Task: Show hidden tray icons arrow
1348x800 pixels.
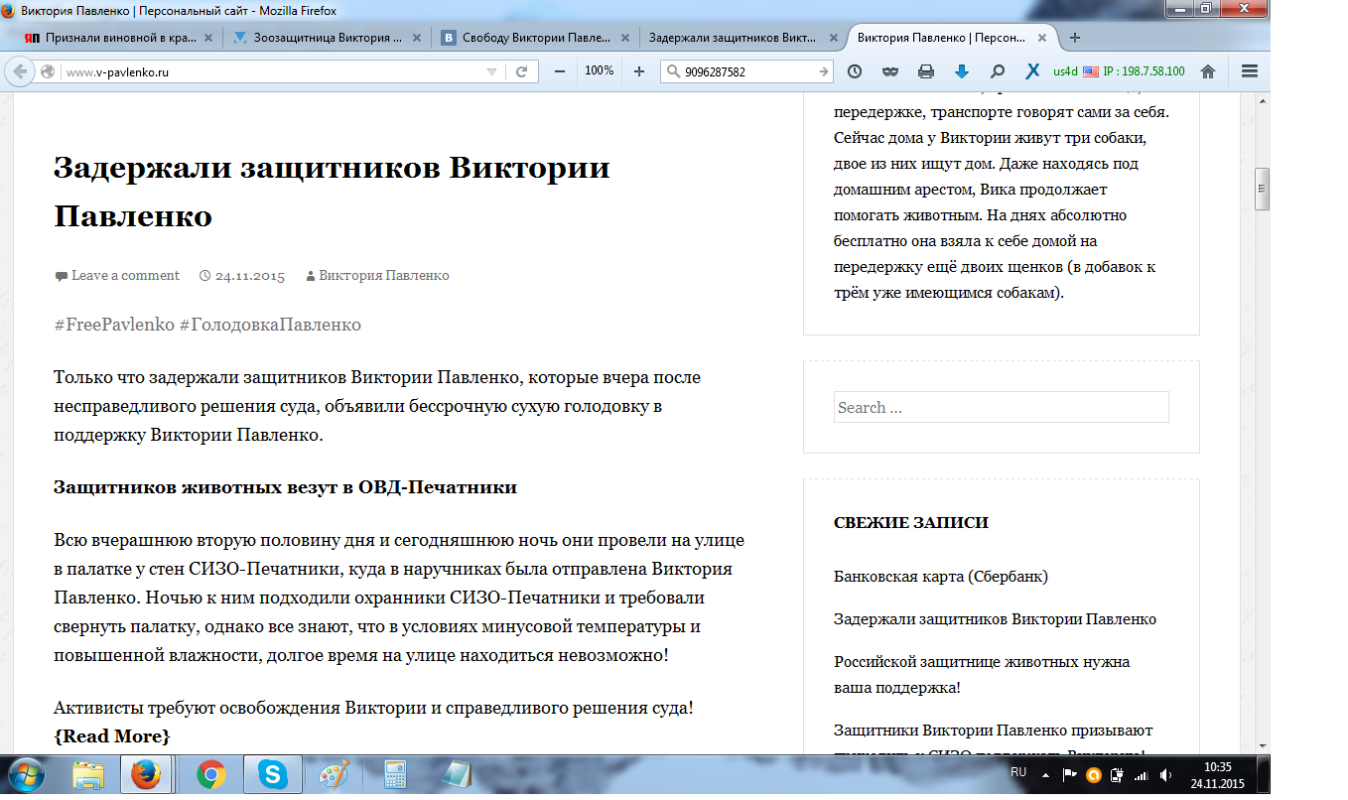Action: point(1044,775)
